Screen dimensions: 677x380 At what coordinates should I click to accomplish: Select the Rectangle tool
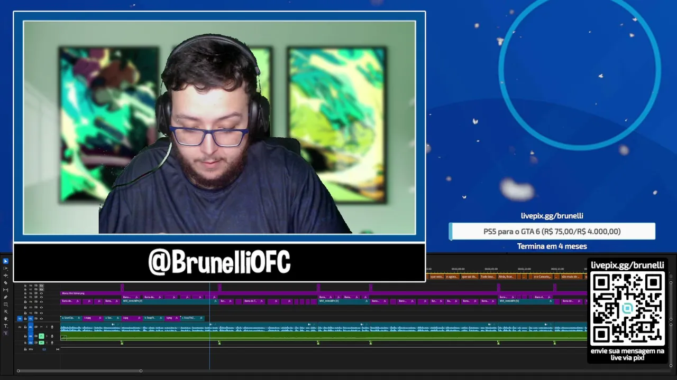coord(6,305)
